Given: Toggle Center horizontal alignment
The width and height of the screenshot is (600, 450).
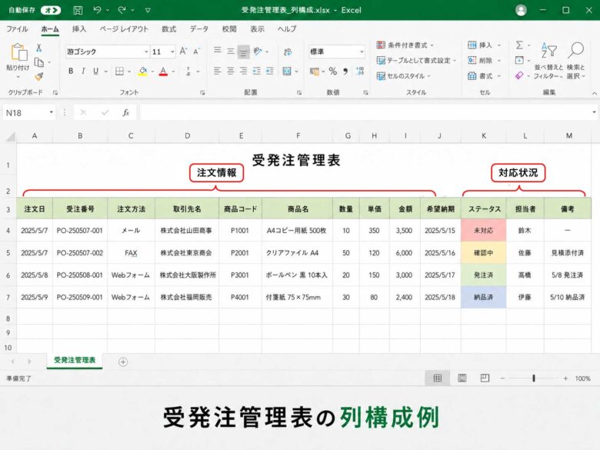Looking at the screenshot, I should (230, 72).
